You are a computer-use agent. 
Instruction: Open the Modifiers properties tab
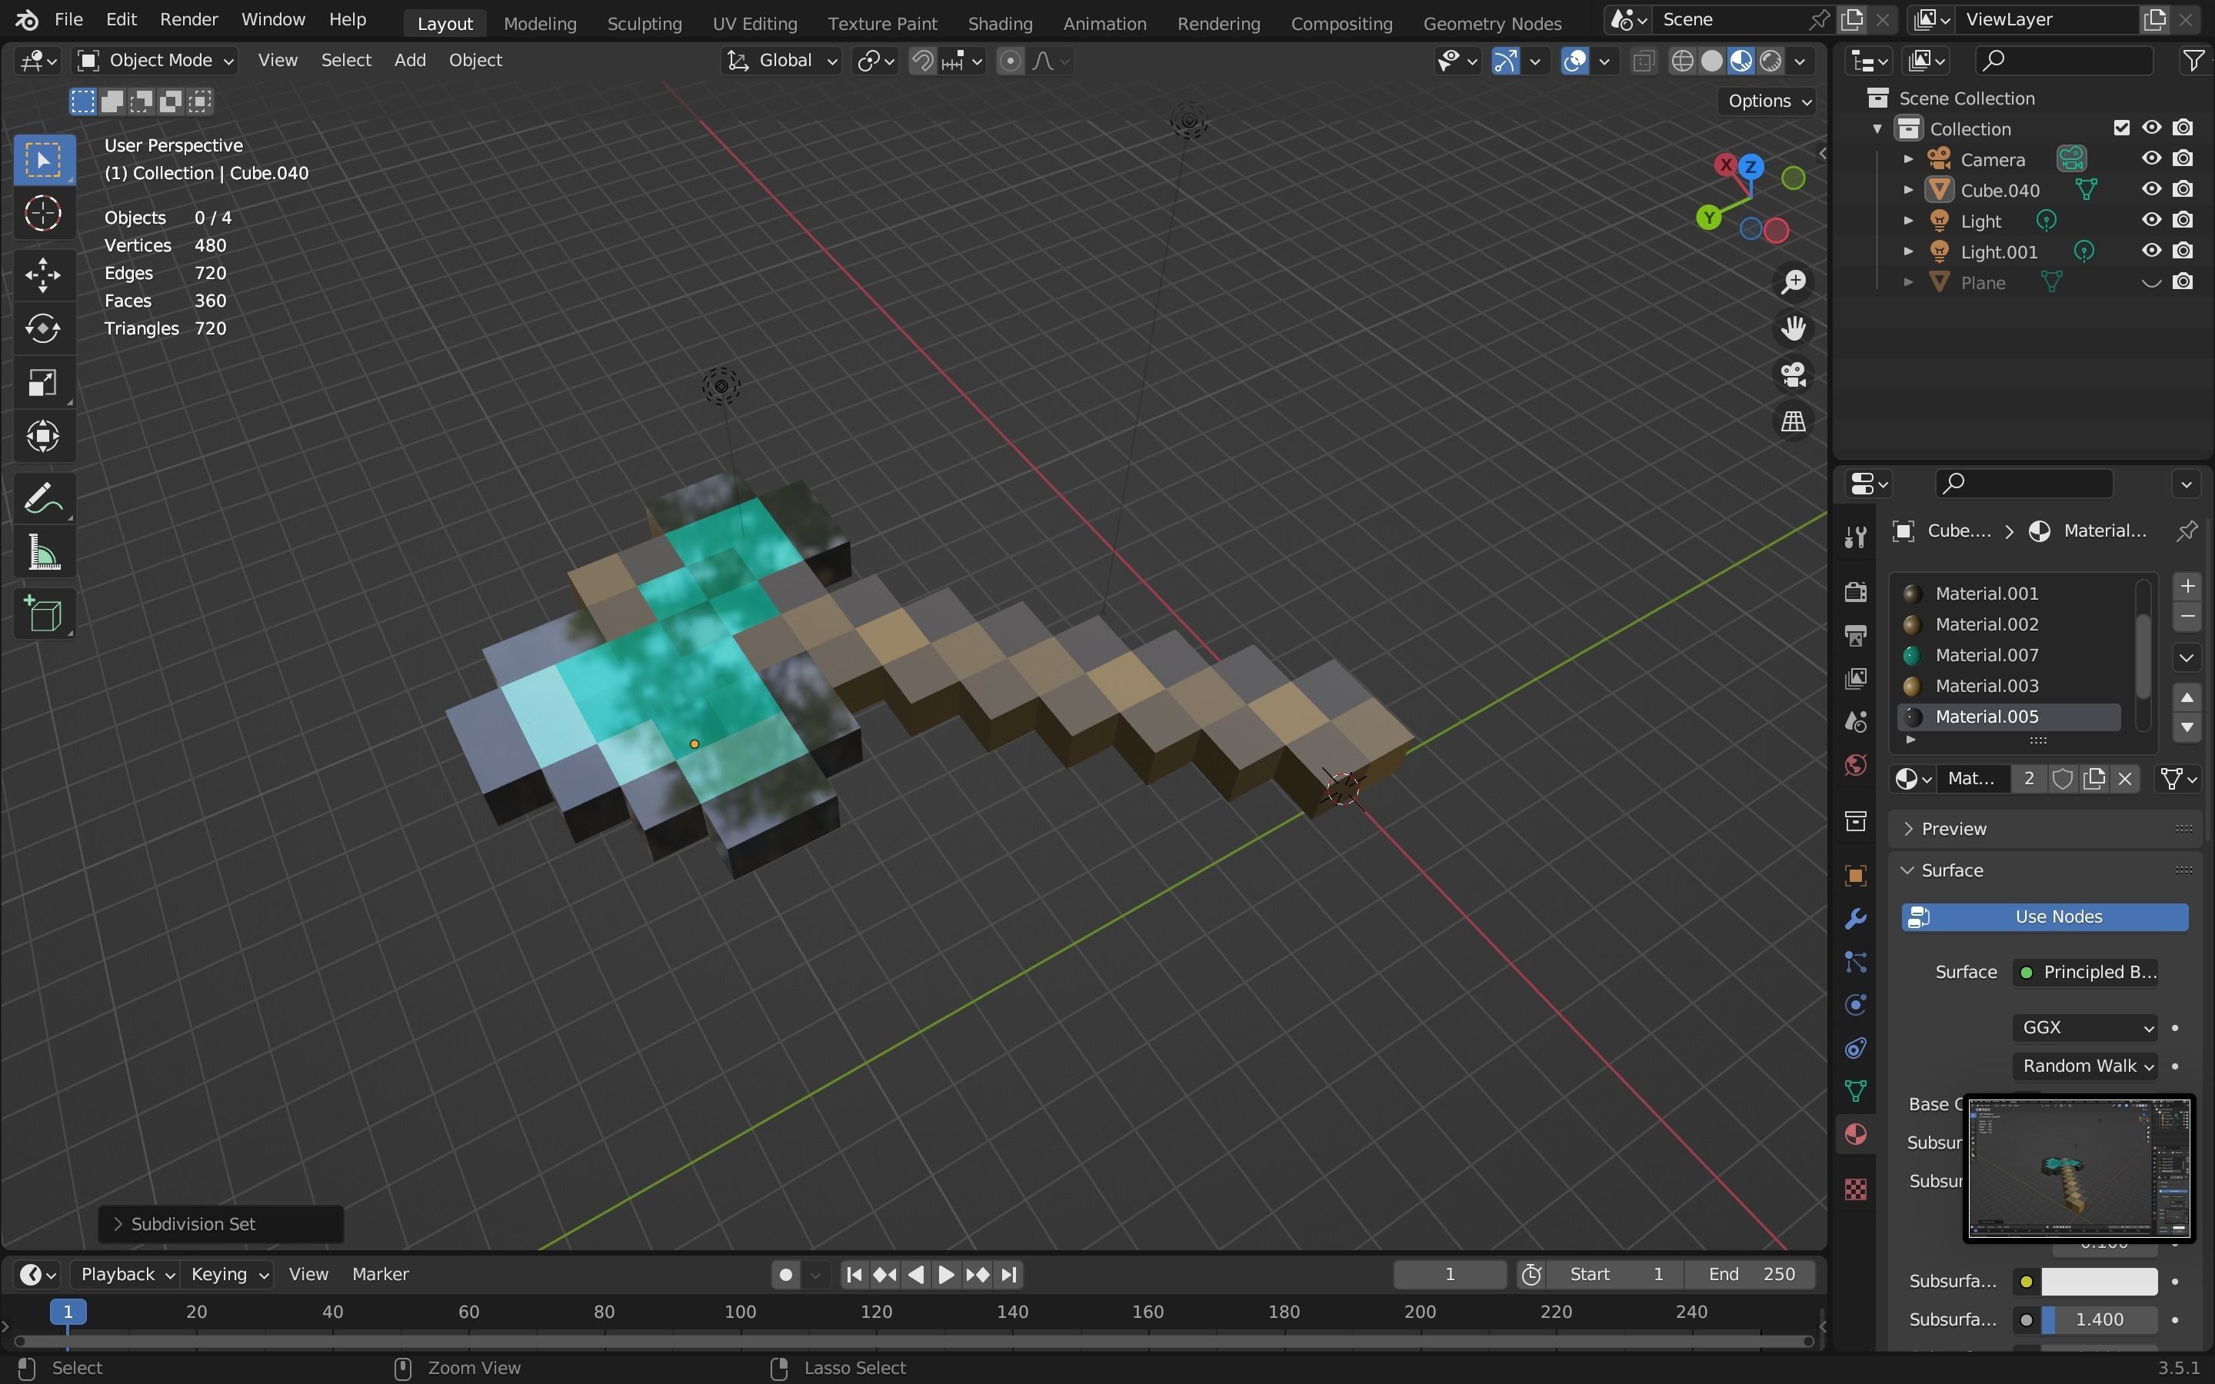(x=1855, y=919)
